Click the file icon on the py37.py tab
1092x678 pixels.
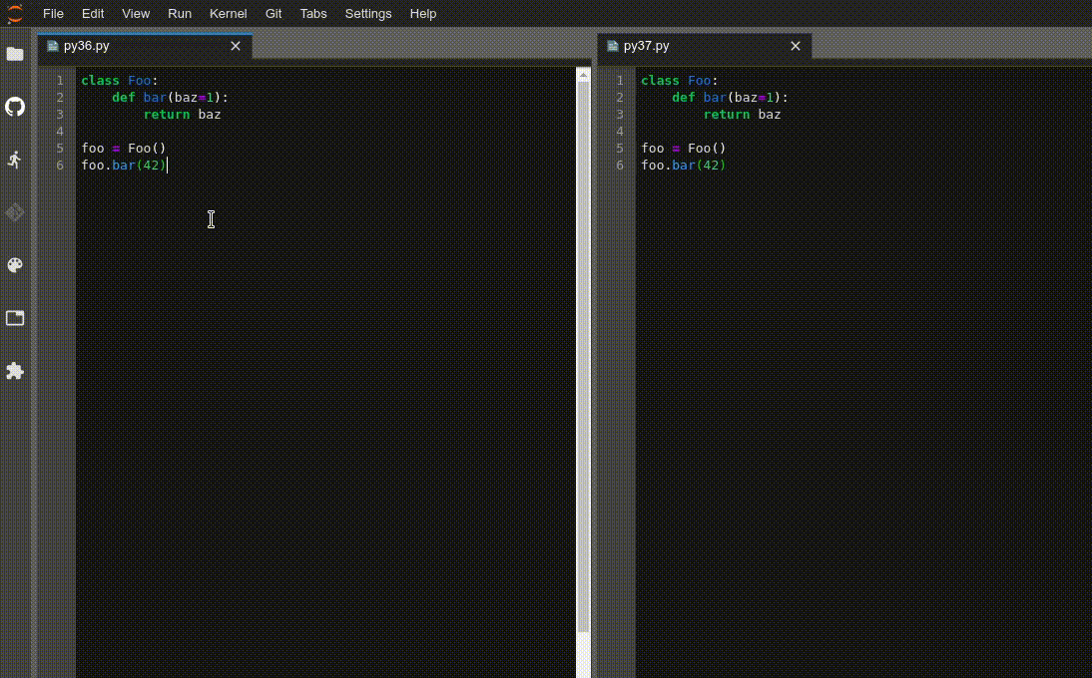coord(611,46)
